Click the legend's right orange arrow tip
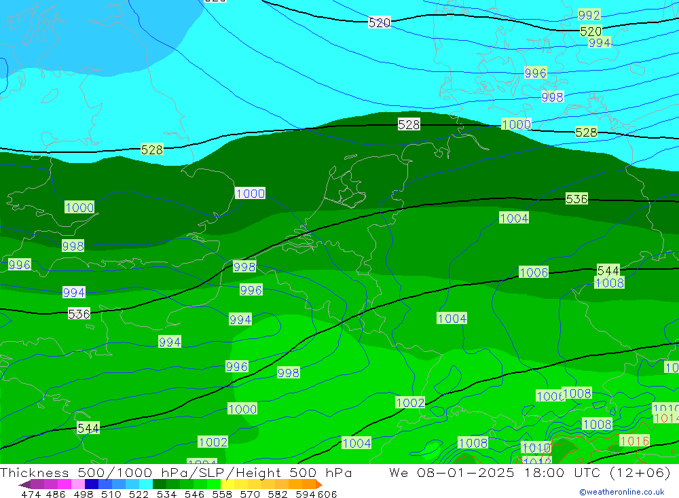 (x=319, y=484)
